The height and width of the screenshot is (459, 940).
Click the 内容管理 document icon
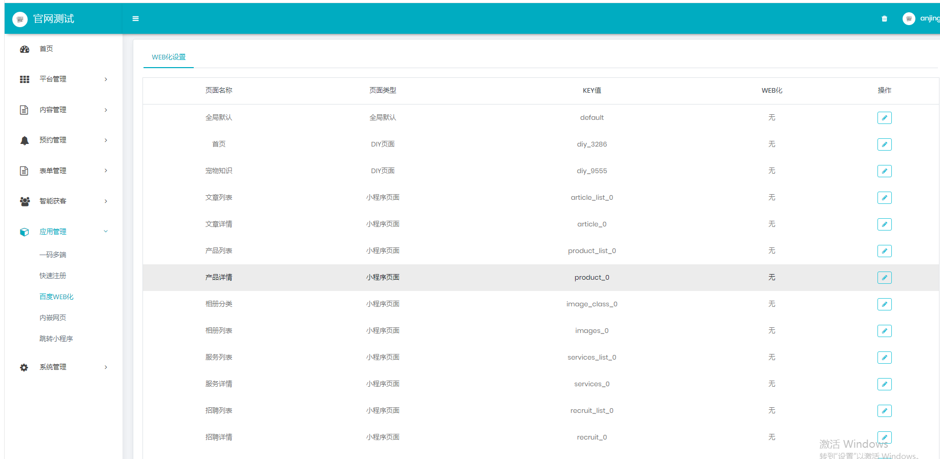click(24, 110)
